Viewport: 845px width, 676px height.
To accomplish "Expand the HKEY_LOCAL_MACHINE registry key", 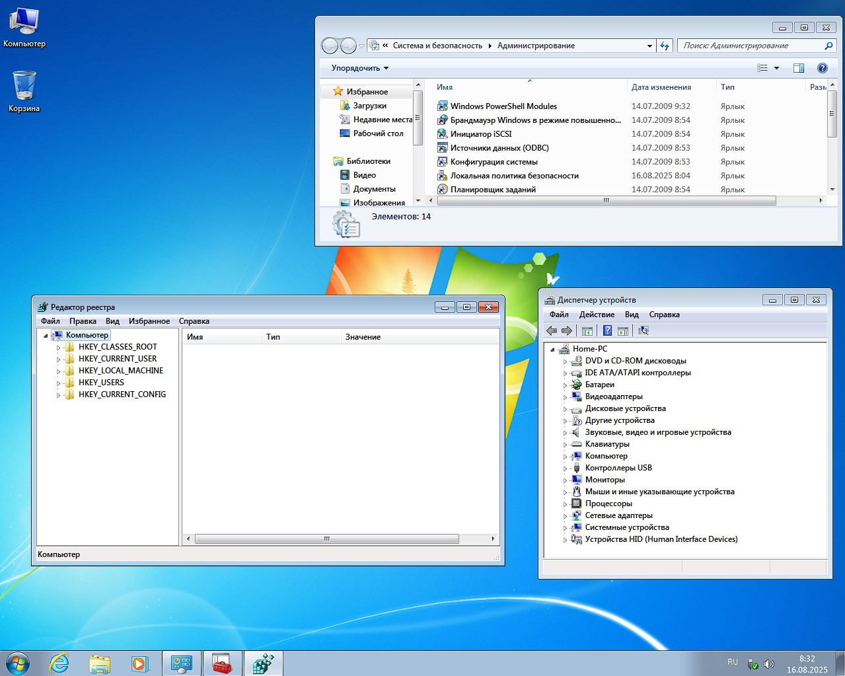I will pos(58,371).
